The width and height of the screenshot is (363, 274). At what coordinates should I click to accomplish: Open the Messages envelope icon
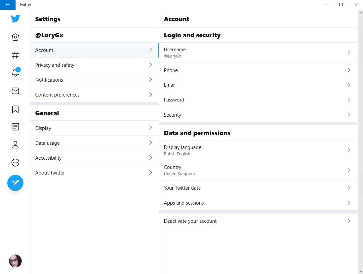(15, 91)
